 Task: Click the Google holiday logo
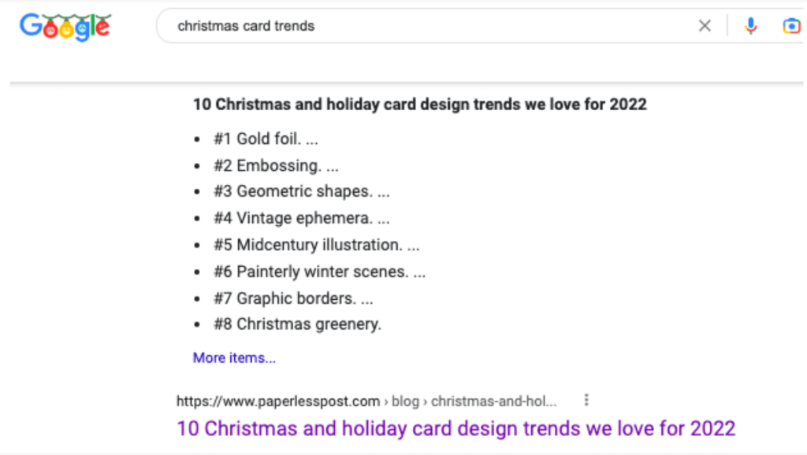point(65,28)
